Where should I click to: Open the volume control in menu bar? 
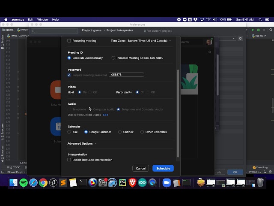(214, 19)
